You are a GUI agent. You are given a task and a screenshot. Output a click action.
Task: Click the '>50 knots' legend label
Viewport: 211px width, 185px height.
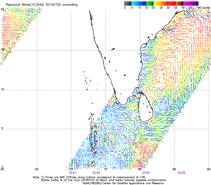tap(203, 8)
